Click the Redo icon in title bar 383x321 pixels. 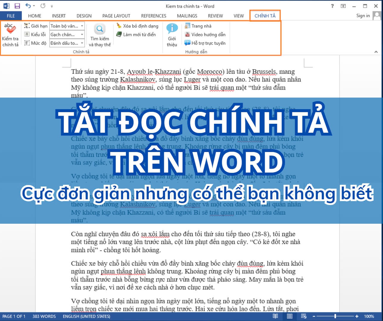point(43,6)
